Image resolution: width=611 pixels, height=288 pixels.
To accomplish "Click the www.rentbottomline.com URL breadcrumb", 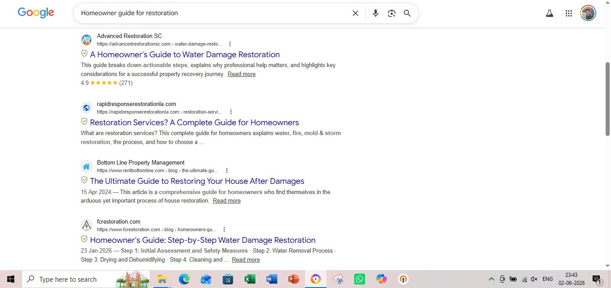I will [x=157, y=170].
